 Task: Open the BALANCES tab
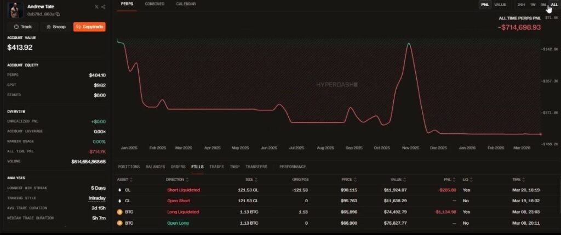(x=155, y=167)
